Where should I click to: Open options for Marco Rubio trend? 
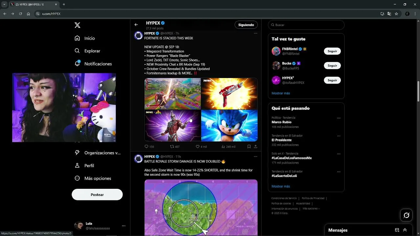tap(339, 118)
